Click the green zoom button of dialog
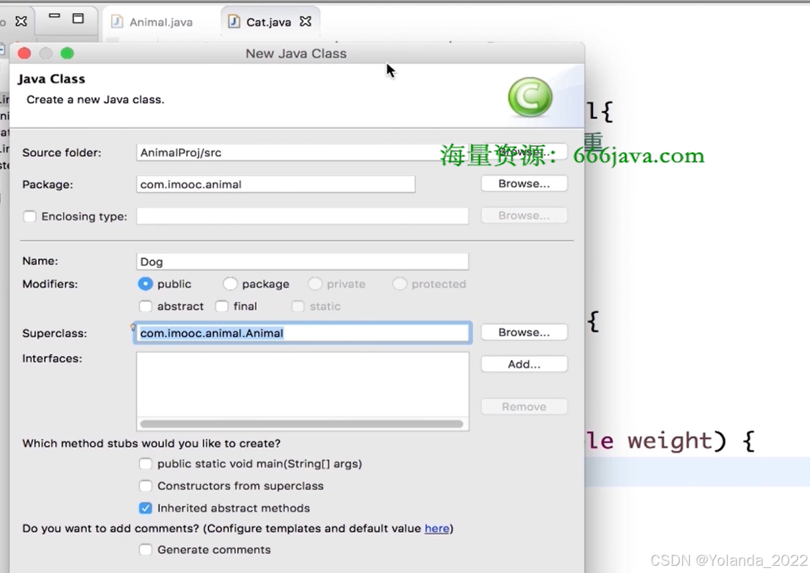Screen dimensions: 810x573 point(67,53)
